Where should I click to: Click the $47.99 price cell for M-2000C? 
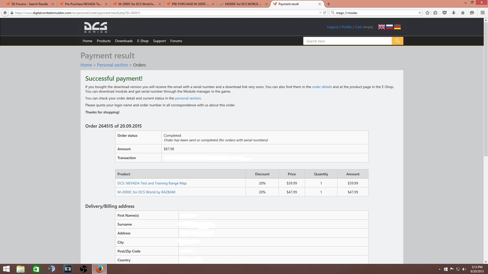292,192
